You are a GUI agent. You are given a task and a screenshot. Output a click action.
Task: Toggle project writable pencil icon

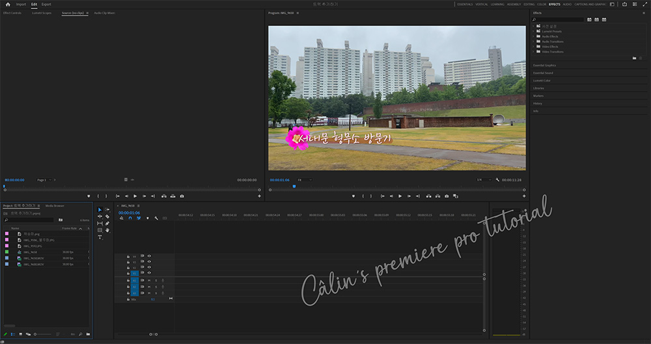5,334
